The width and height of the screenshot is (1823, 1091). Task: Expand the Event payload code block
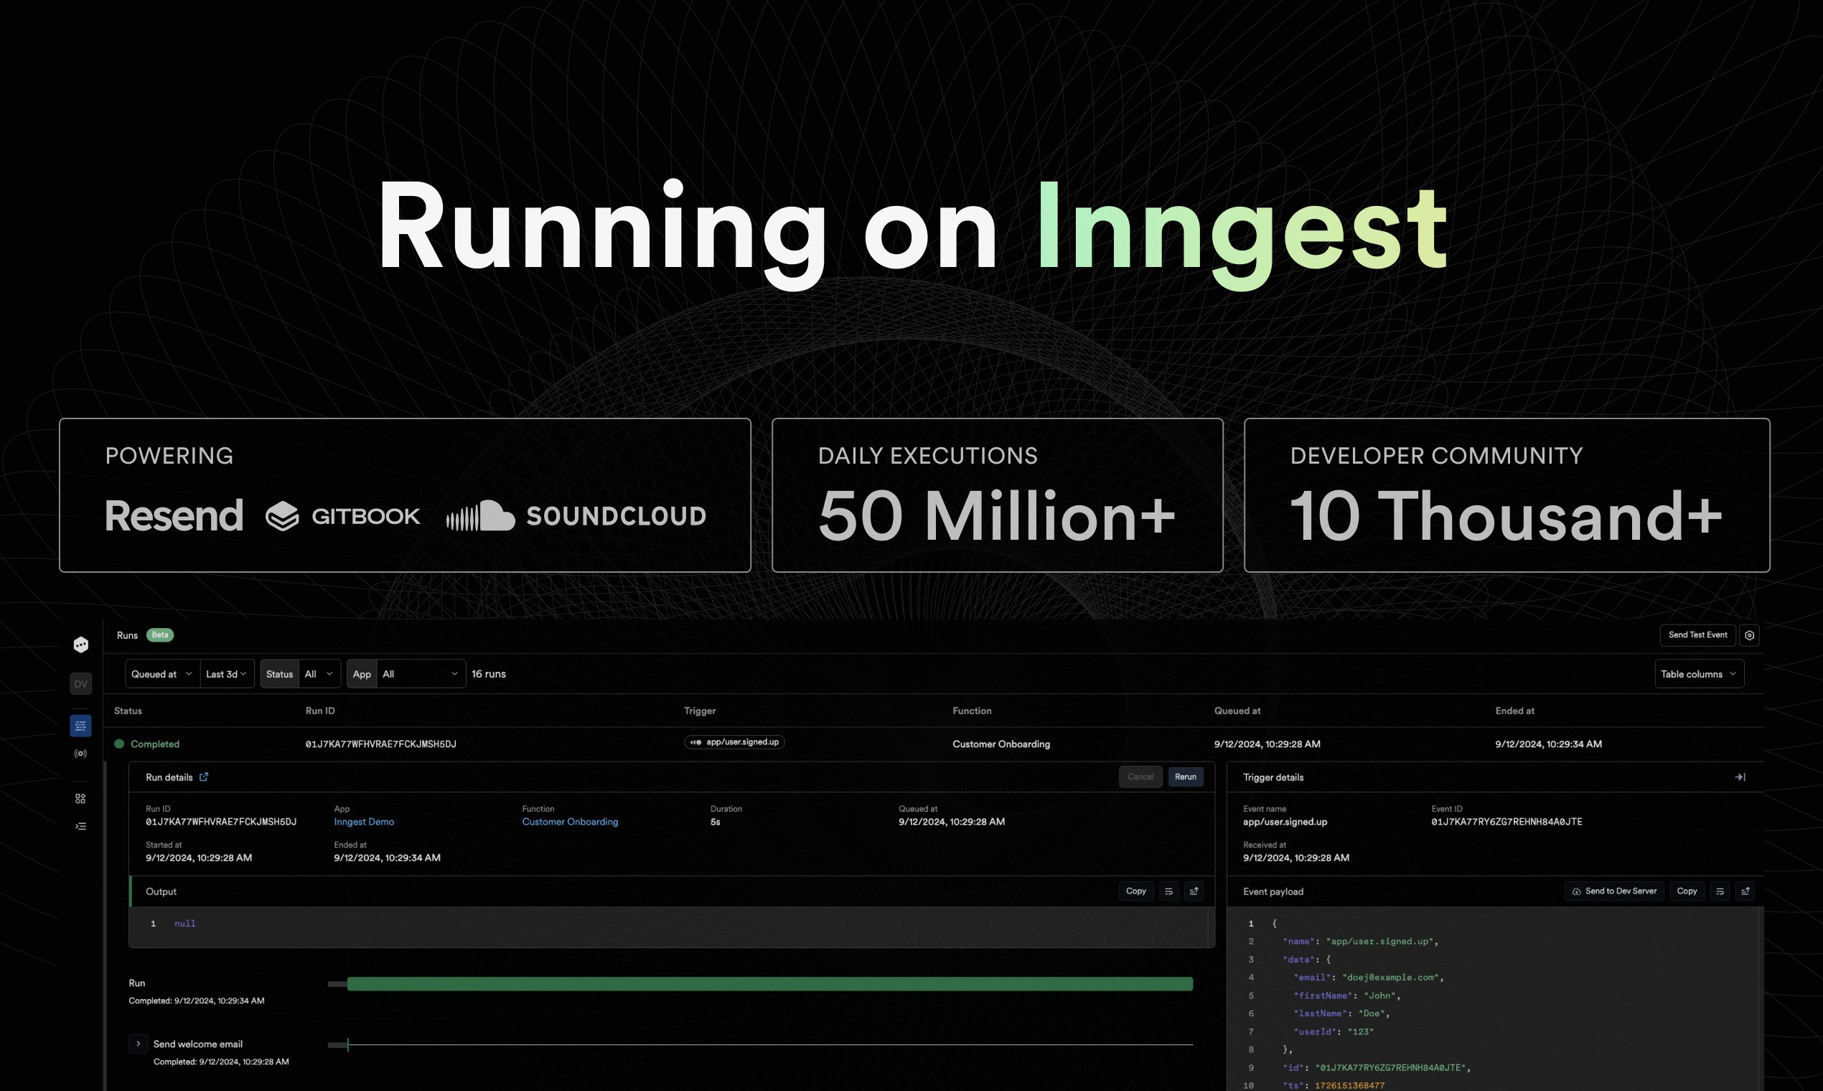[1745, 891]
